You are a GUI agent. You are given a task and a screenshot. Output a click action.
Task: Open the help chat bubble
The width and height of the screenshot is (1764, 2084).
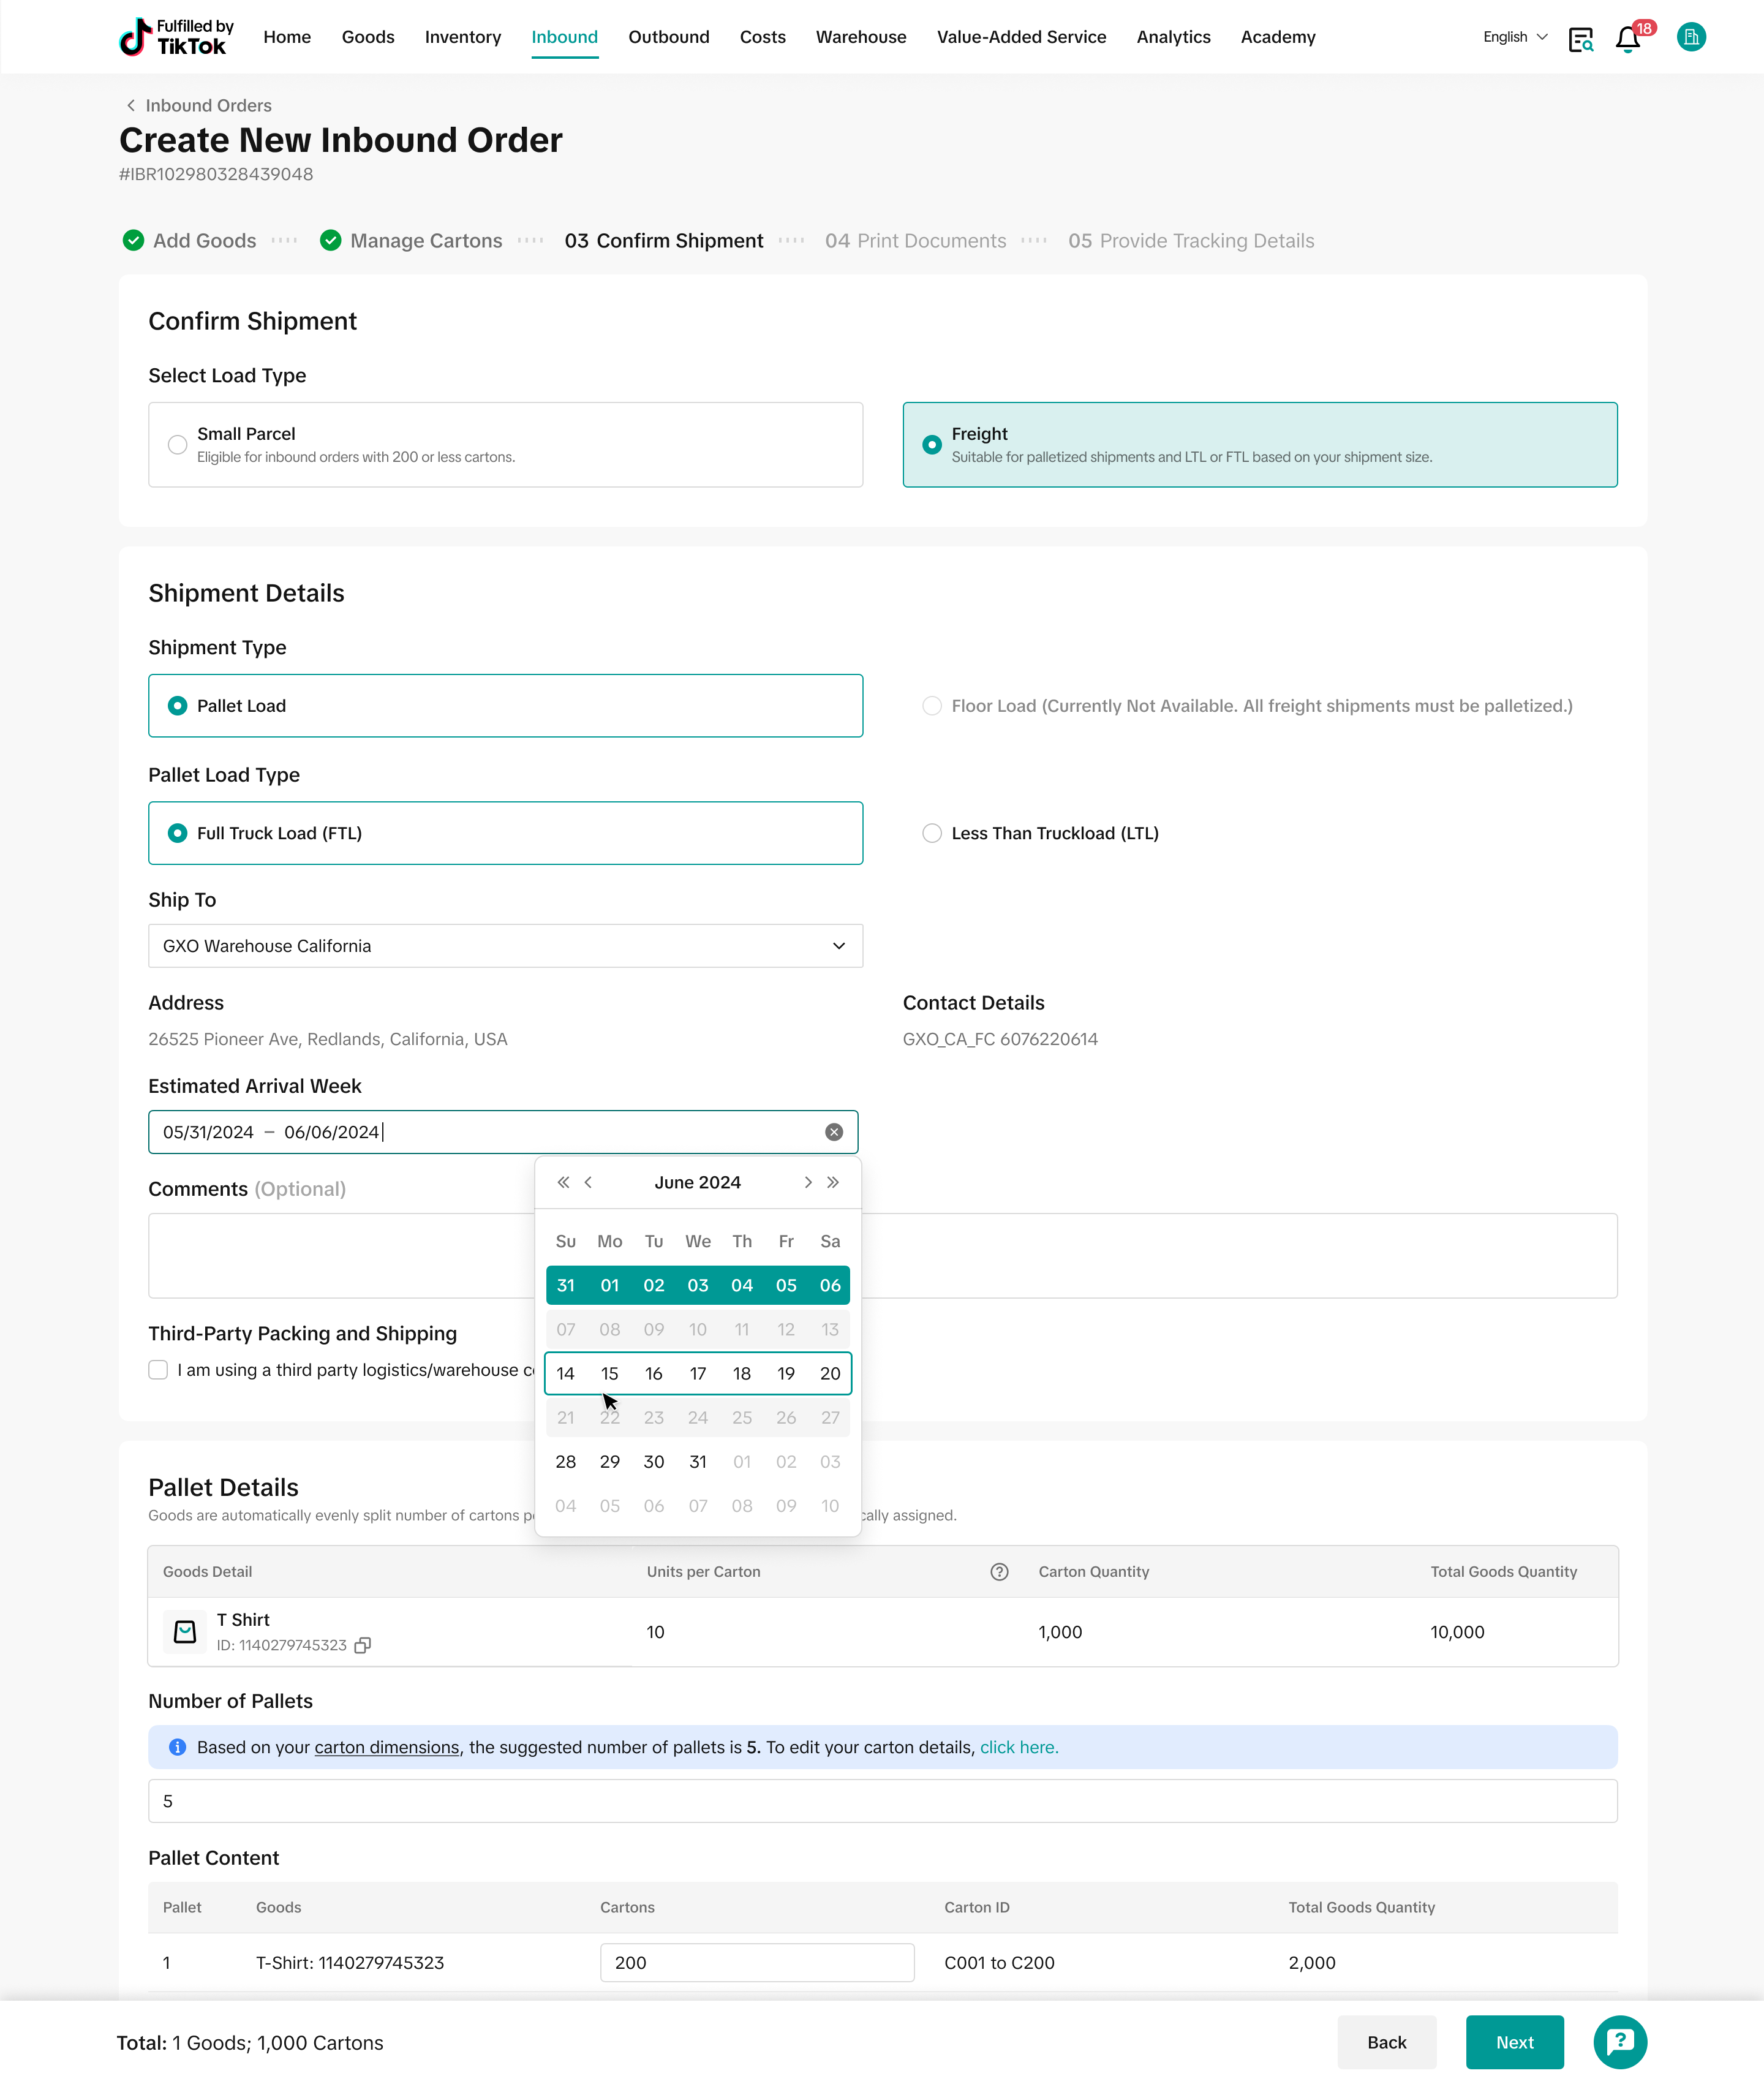(1619, 2041)
